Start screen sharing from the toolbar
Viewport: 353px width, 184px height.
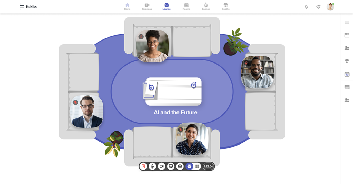click(x=171, y=166)
